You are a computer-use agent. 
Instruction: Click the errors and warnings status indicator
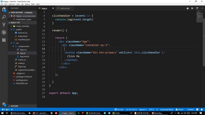point(5,110)
